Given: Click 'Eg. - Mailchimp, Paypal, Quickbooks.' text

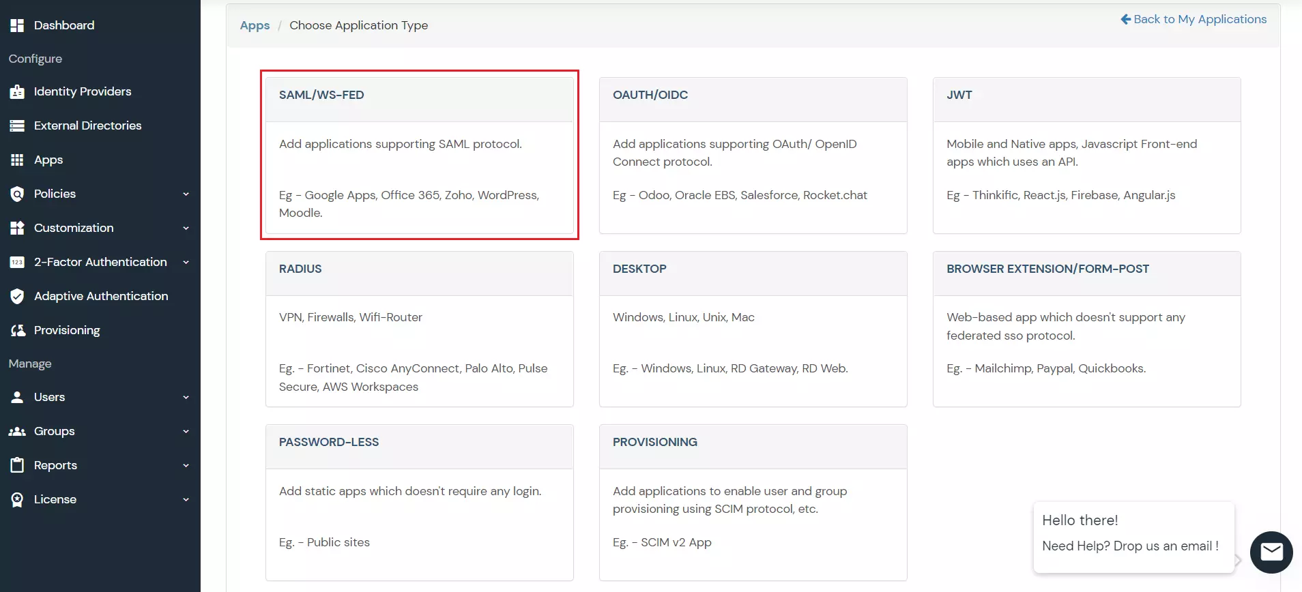Looking at the screenshot, I should tap(1046, 368).
